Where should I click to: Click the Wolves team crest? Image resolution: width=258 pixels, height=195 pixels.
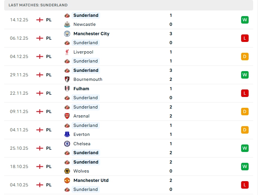(x=67, y=171)
